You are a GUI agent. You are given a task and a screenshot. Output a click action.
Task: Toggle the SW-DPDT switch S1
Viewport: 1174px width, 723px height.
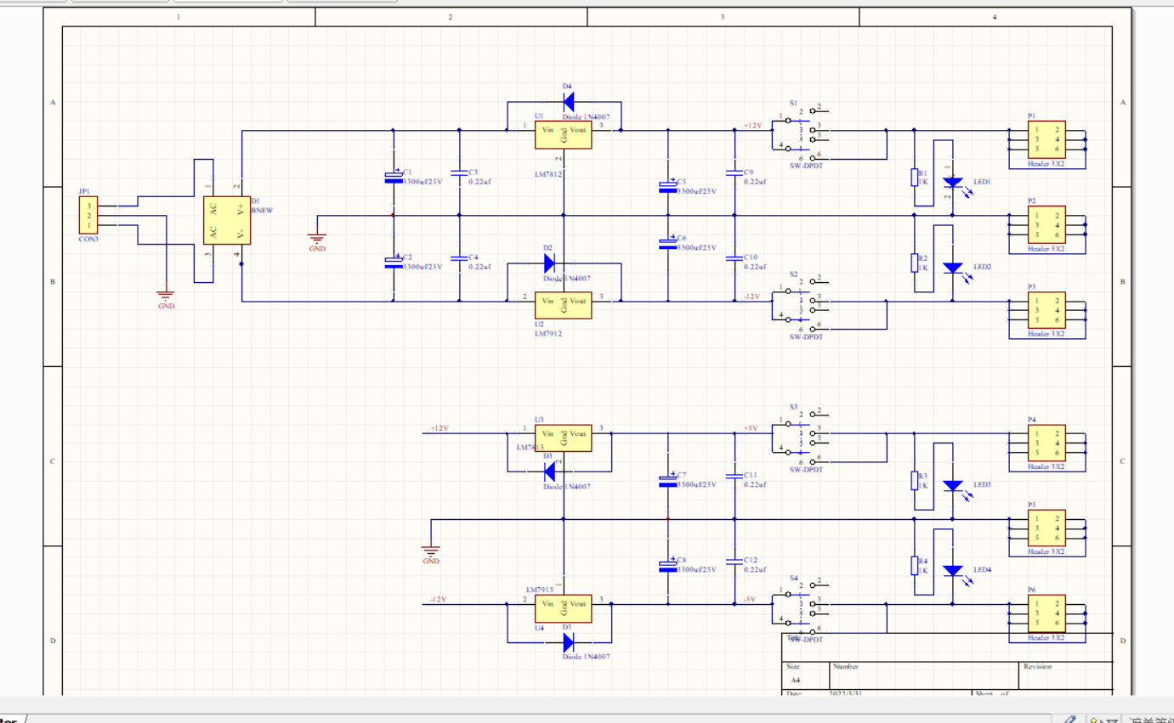click(799, 129)
